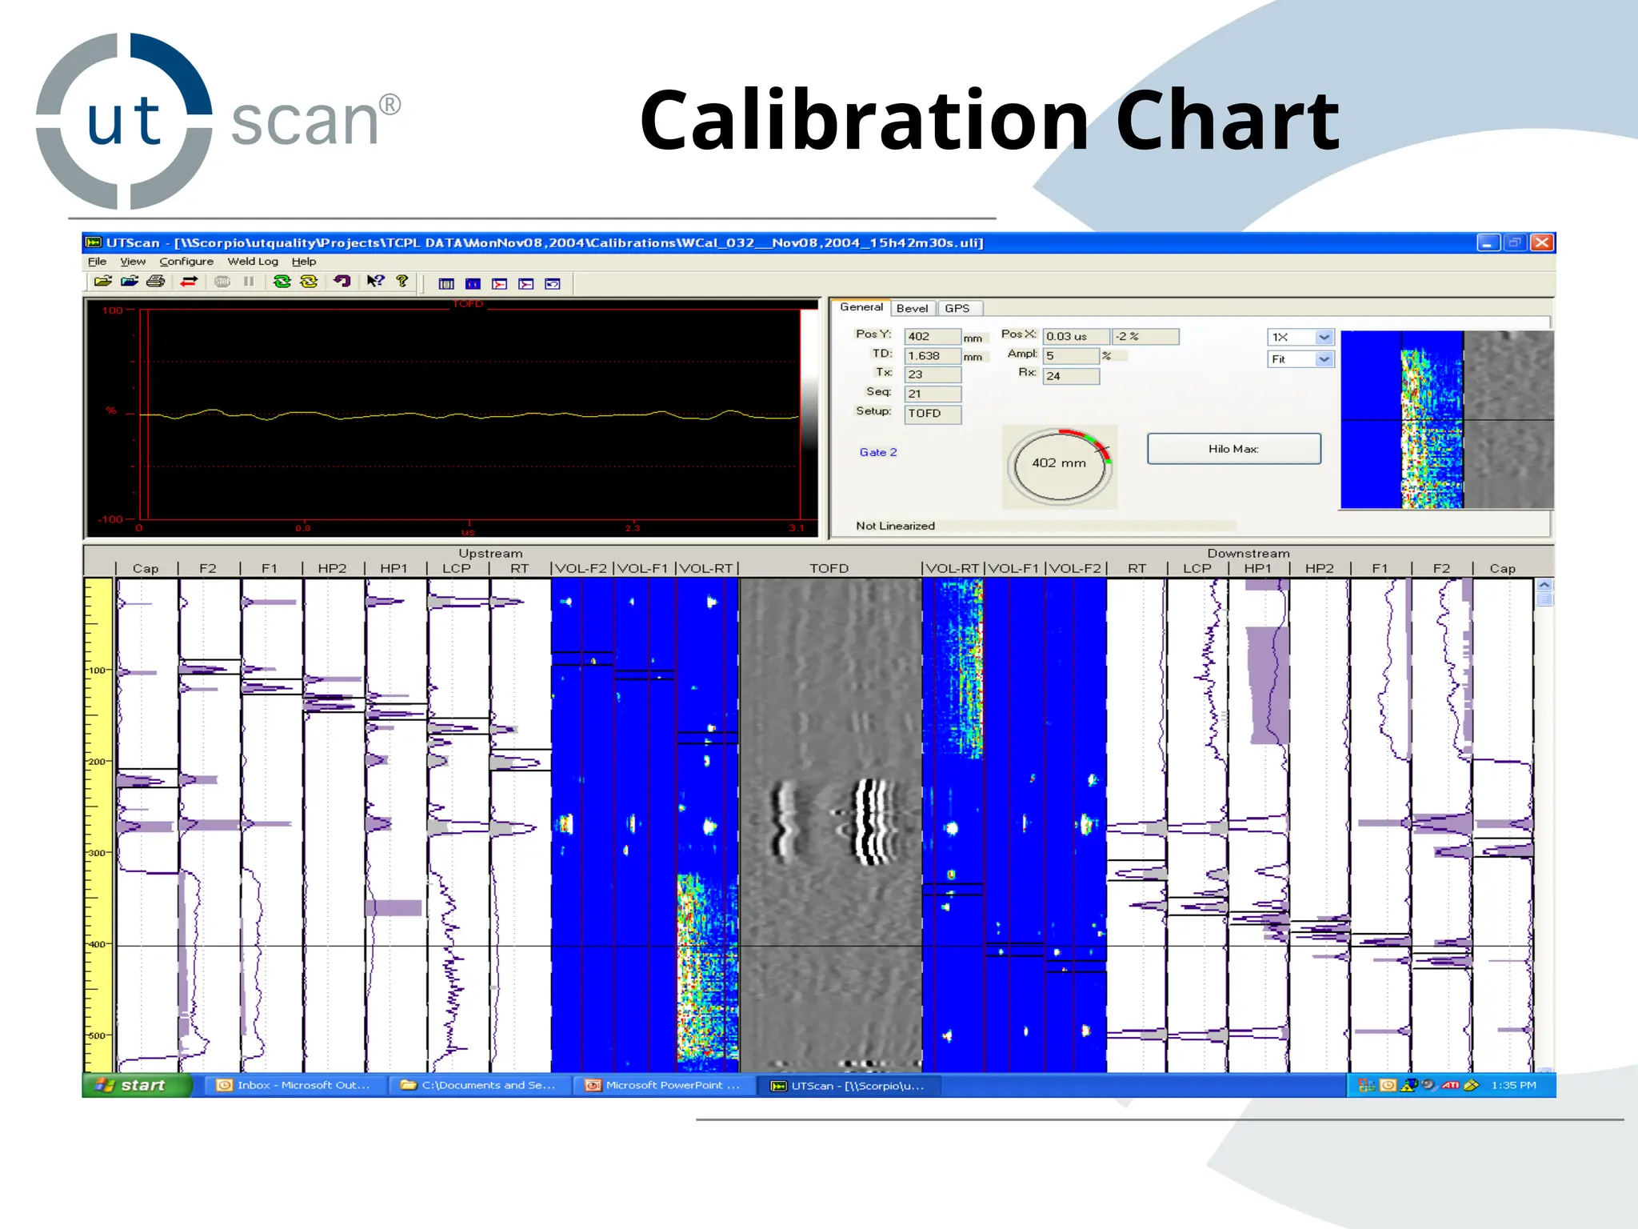The height and width of the screenshot is (1229, 1638).
Task: Expand the Fit dropdown
Action: (x=1324, y=359)
